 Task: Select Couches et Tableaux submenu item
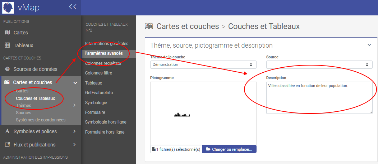pyautogui.click(x=36, y=98)
